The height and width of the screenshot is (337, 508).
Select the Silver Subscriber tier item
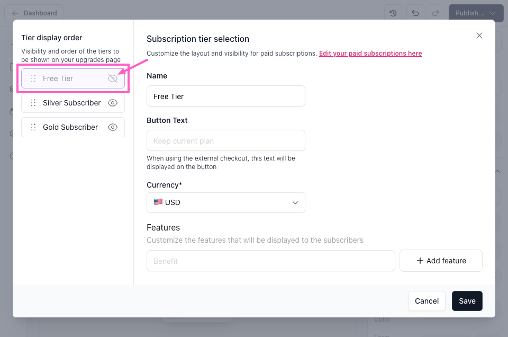pyautogui.click(x=71, y=103)
